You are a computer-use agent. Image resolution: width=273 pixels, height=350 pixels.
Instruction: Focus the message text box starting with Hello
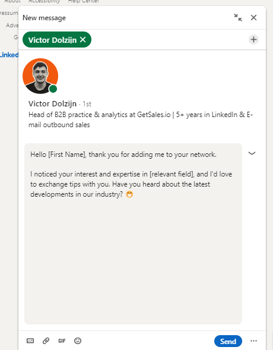133,234
